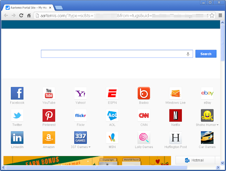The height and width of the screenshot is (171, 226).
Task: Focus the search text input field
Action: point(117,54)
